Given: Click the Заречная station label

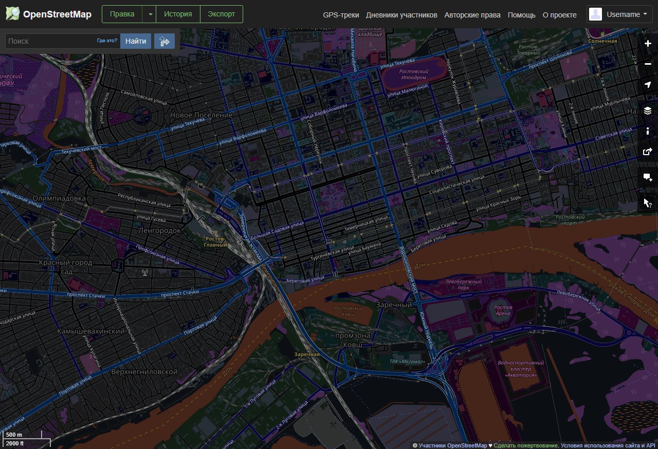Looking at the screenshot, I should [x=307, y=354].
